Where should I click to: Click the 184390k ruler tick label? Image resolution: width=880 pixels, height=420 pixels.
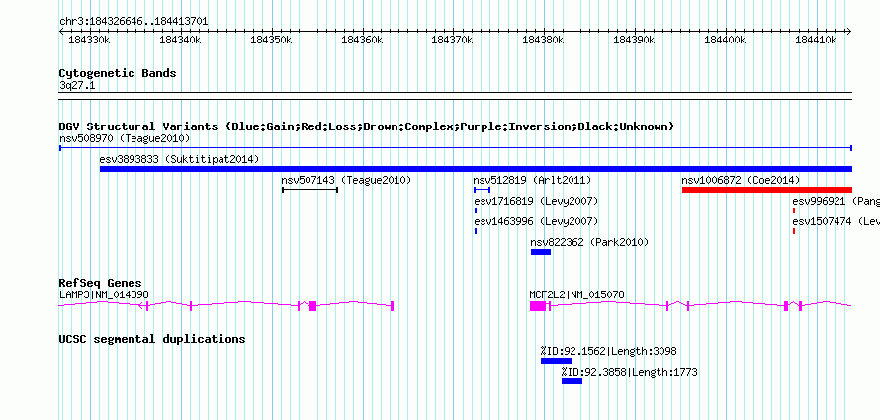[x=634, y=41]
